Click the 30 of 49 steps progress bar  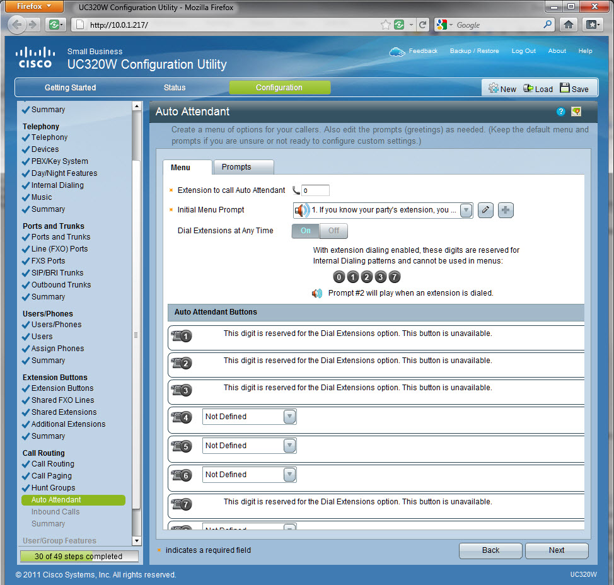click(x=79, y=557)
